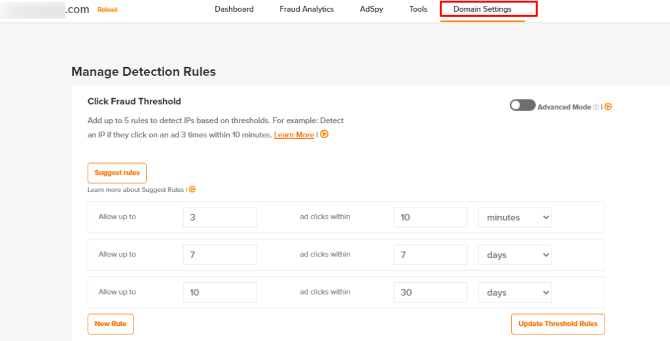This screenshot has width=670, height=341.
Task: Click the ad clicks field showing 3
Action: pos(220,217)
